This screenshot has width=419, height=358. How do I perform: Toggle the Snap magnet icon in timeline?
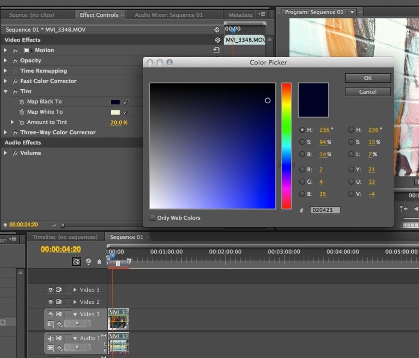point(77,261)
